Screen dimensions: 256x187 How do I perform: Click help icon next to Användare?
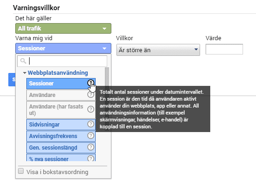coord(91,95)
